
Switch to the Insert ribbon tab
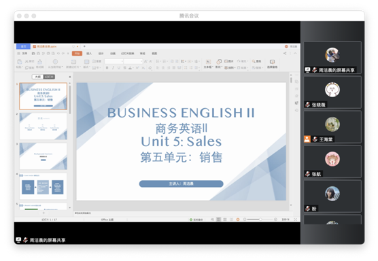pos(89,53)
